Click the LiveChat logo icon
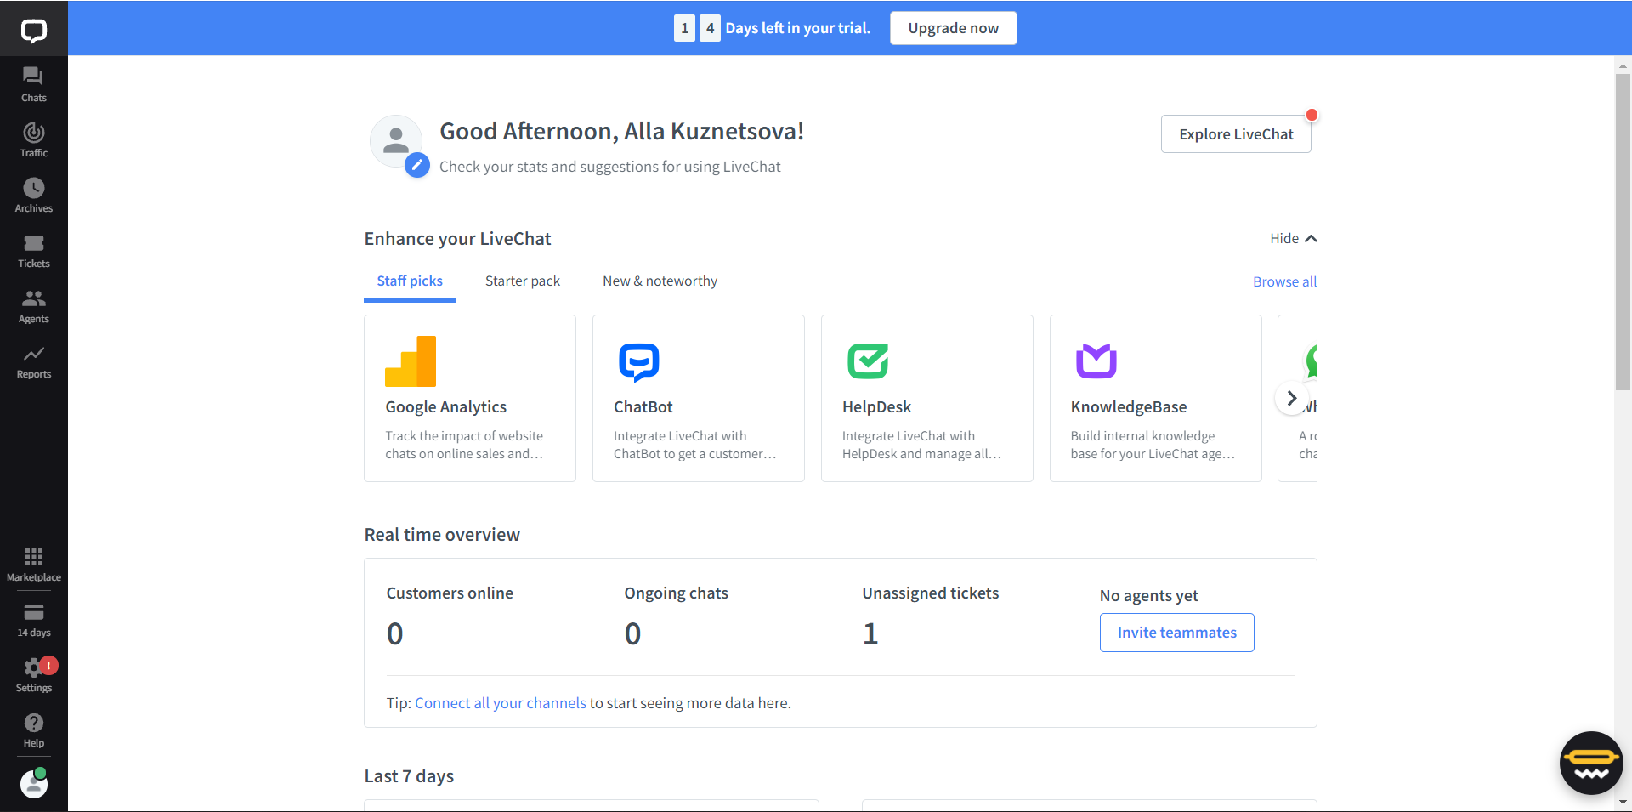Image resolution: width=1632 pixels, height=812 pixels. [x=34, y=31]
